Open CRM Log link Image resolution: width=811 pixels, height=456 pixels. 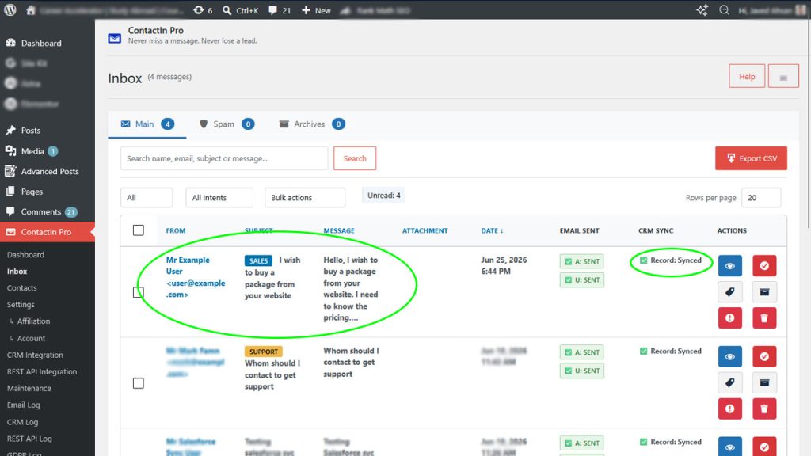pos(22,422)
